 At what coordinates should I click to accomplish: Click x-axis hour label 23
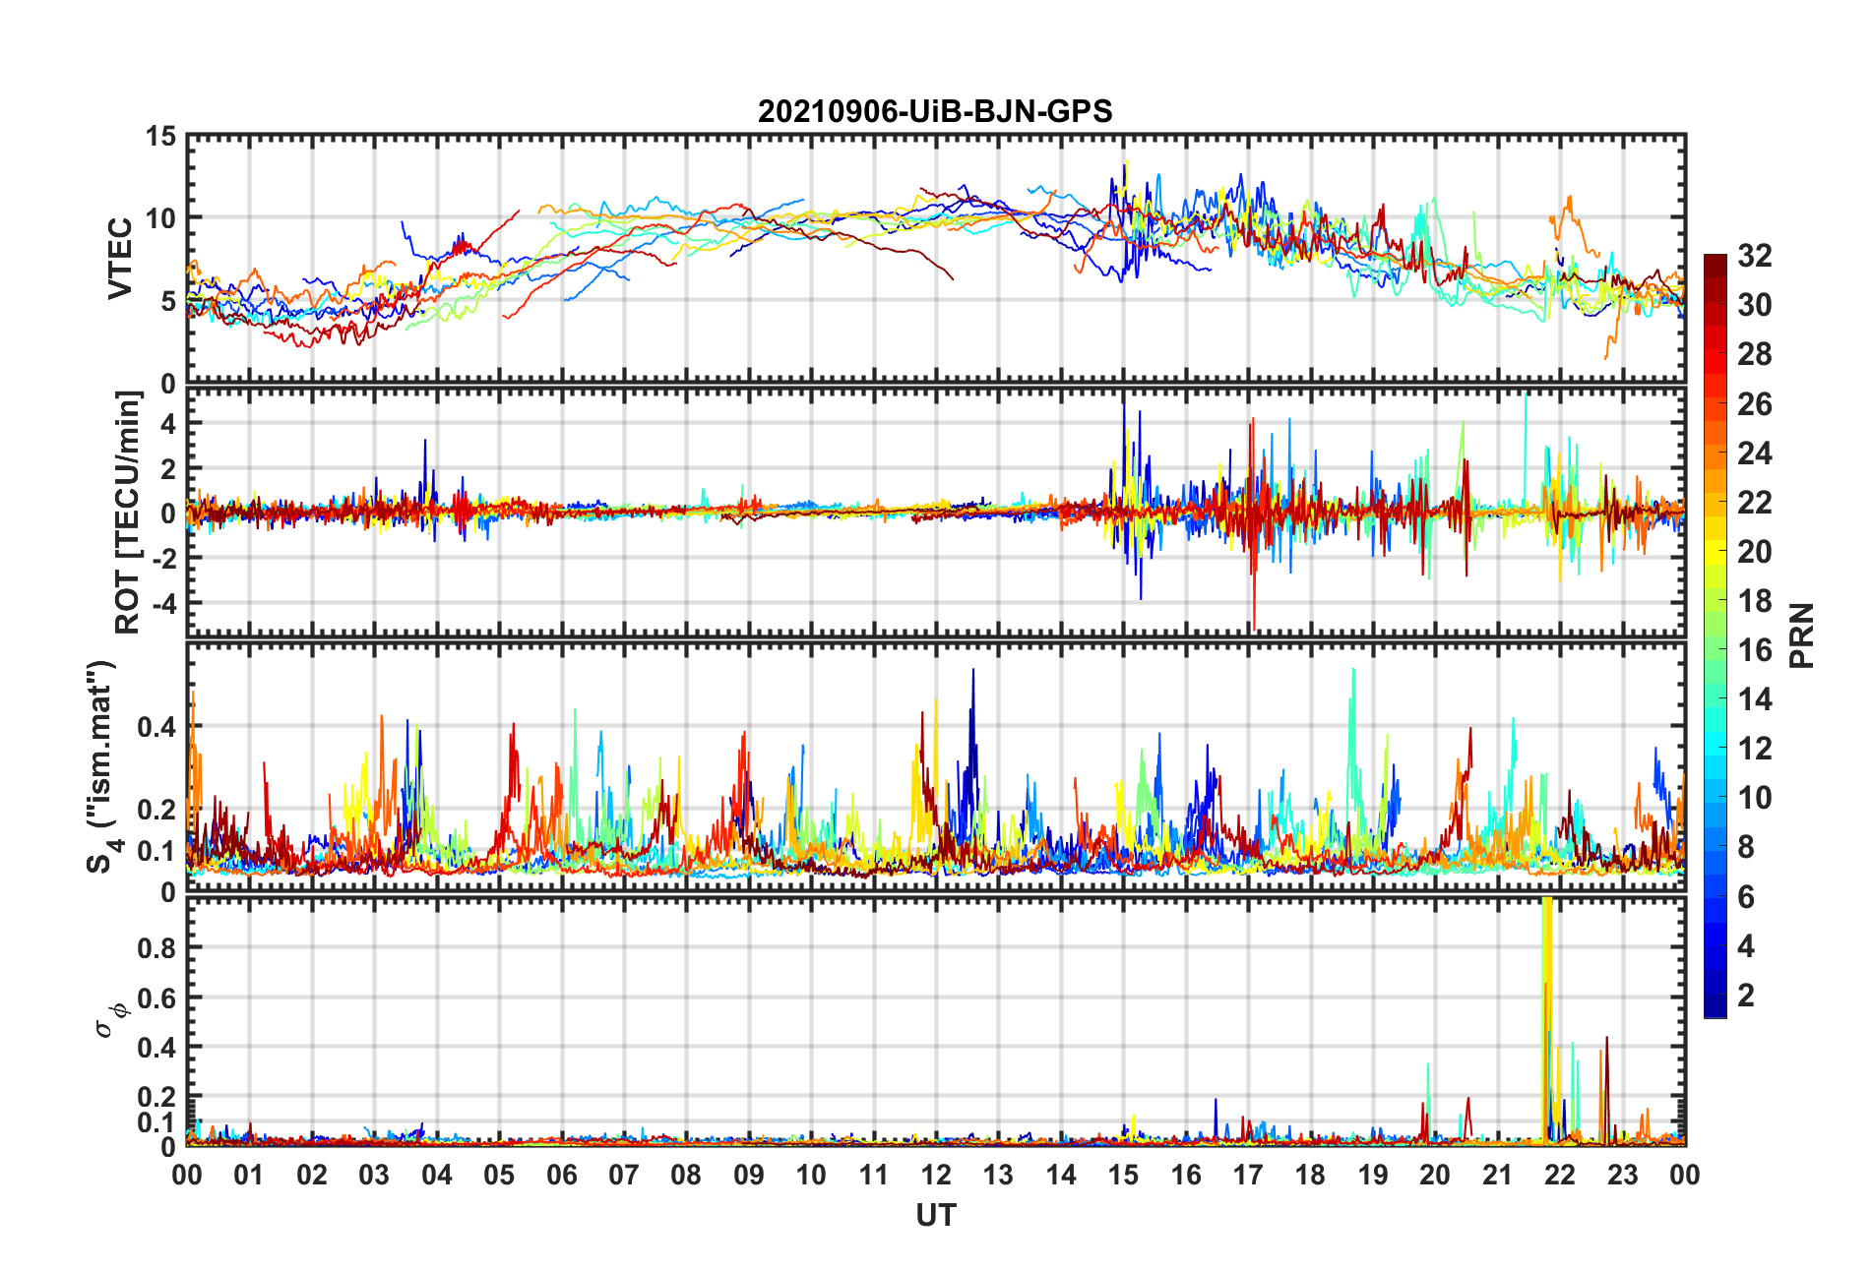1623,1175
